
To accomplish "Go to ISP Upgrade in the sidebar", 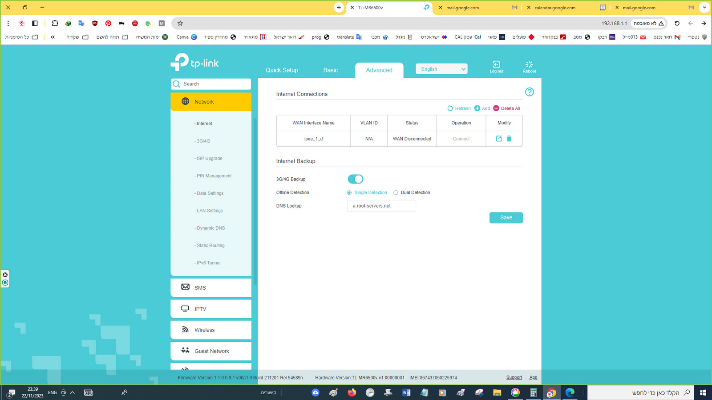I will click(208, 158).
